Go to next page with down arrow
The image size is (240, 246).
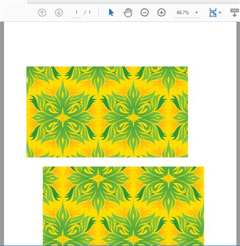59,13
